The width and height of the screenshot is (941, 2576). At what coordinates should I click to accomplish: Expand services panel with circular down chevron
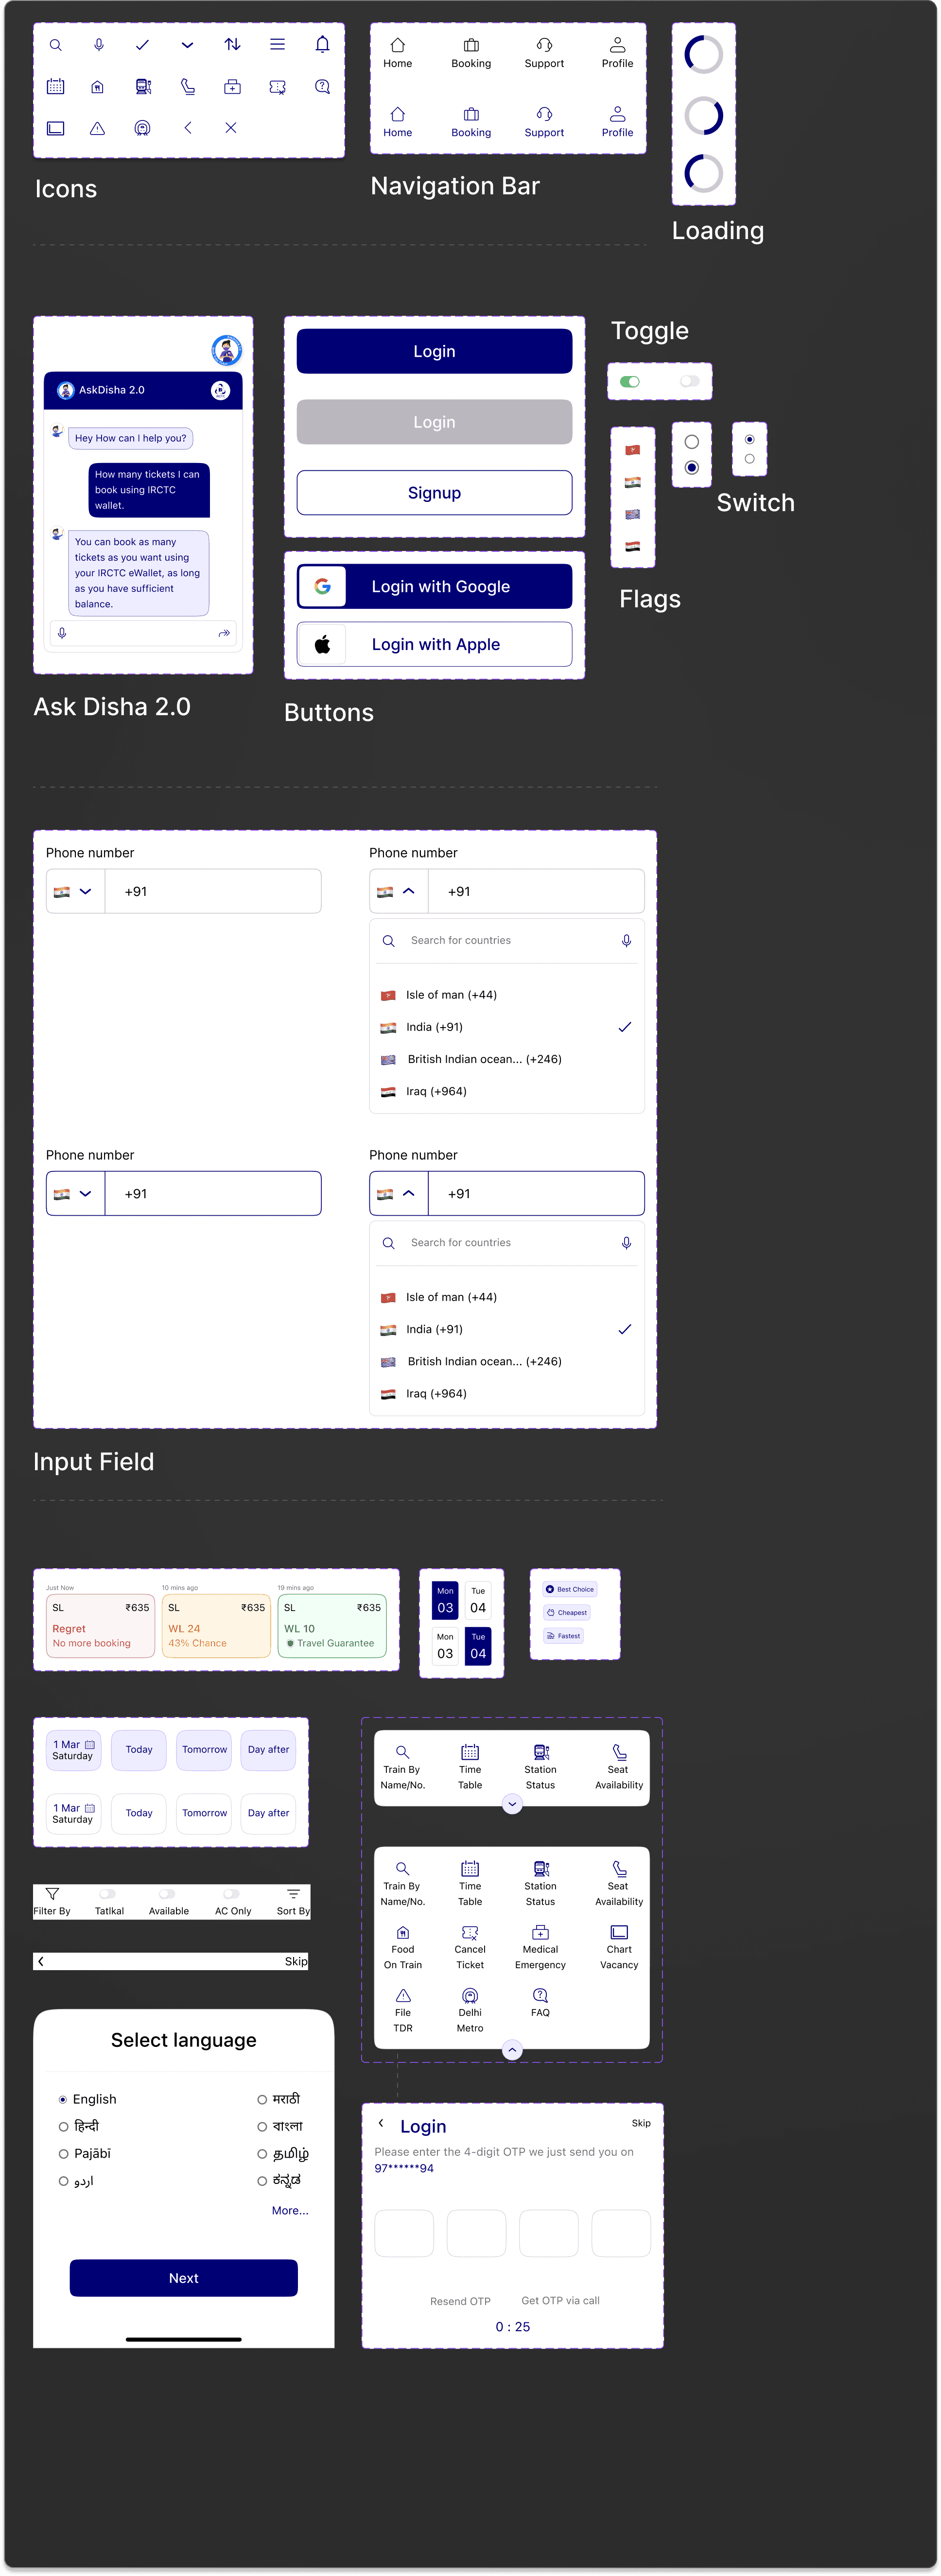point(512,1804)
